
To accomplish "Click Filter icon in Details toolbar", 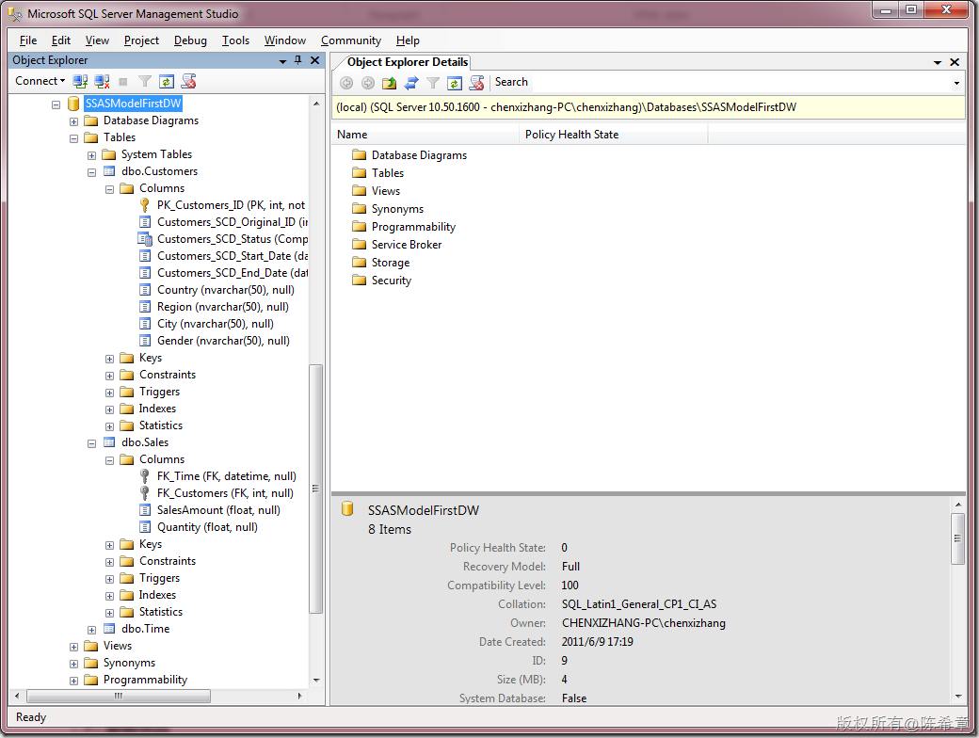I will coord(433,83).
